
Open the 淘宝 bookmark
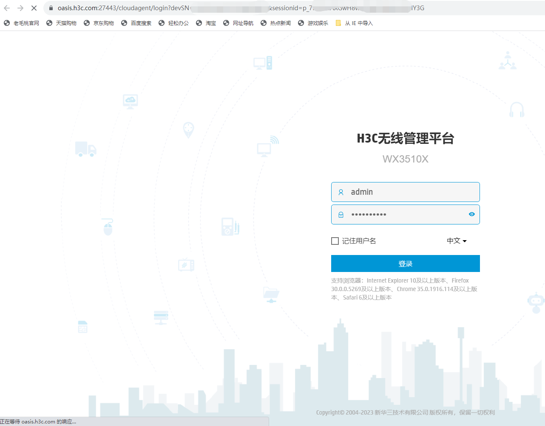[206, 23]
